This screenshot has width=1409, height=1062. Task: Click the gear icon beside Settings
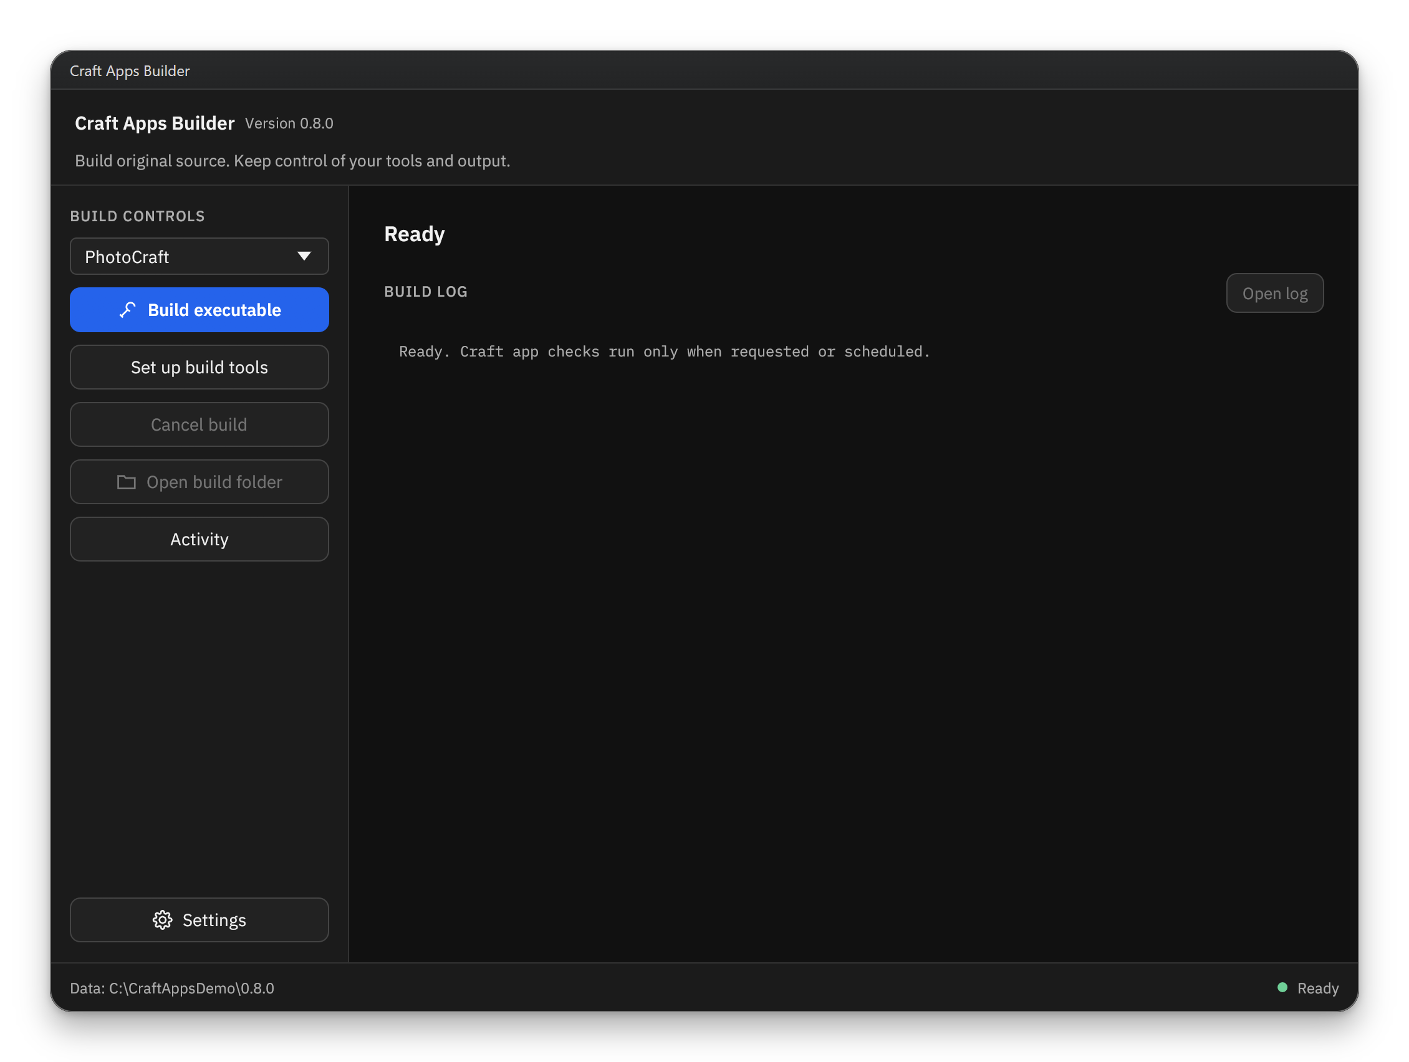click(x=163, y=920)
